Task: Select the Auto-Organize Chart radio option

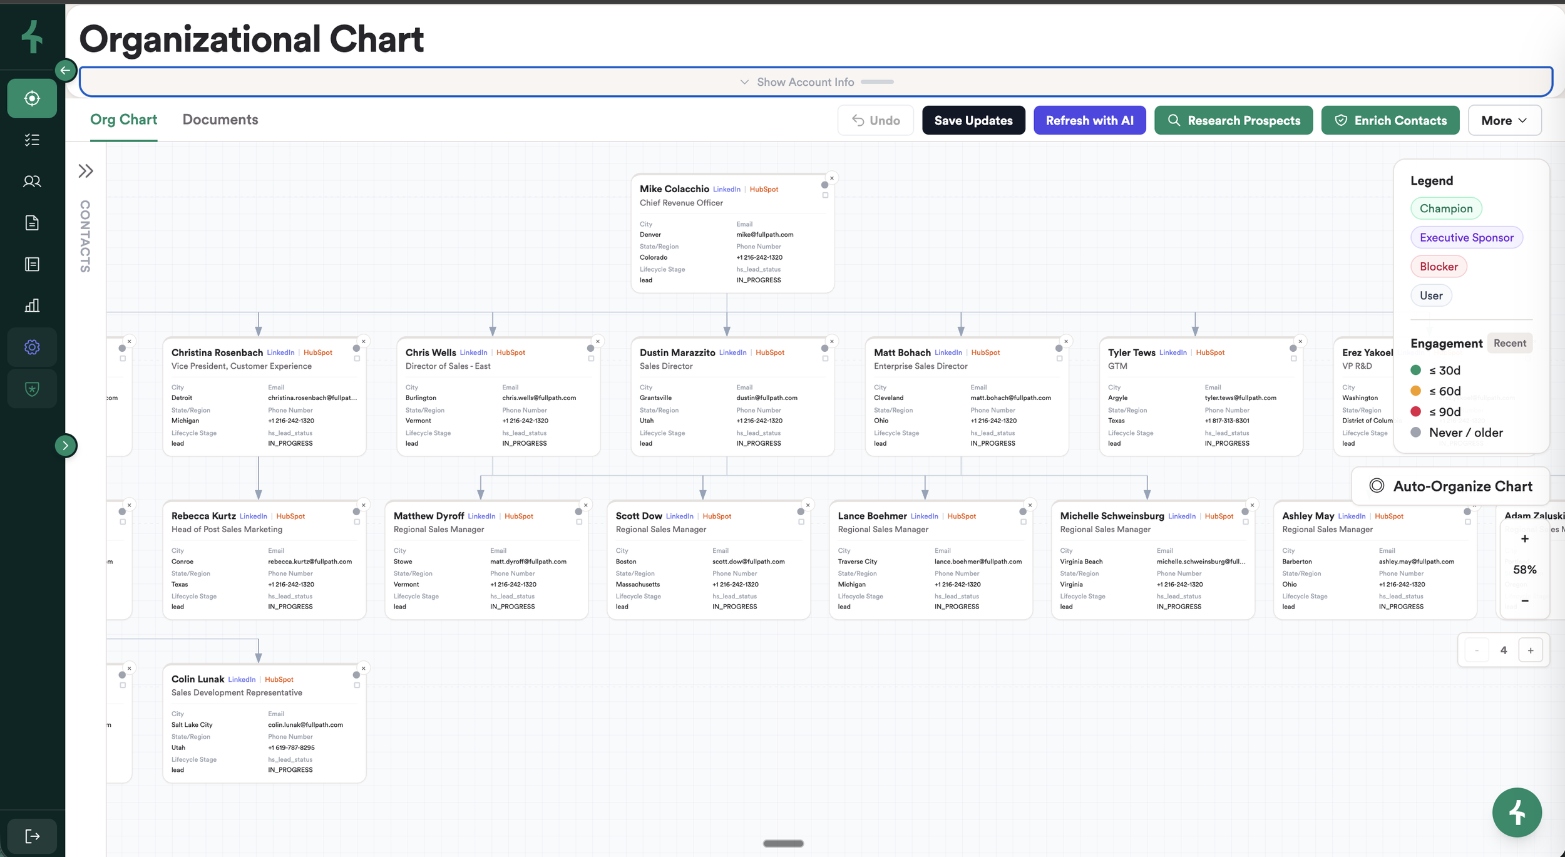Action: 1377,486
